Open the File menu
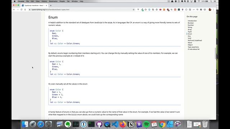This screenshot has height=129, width=230. tap(27, 1)
